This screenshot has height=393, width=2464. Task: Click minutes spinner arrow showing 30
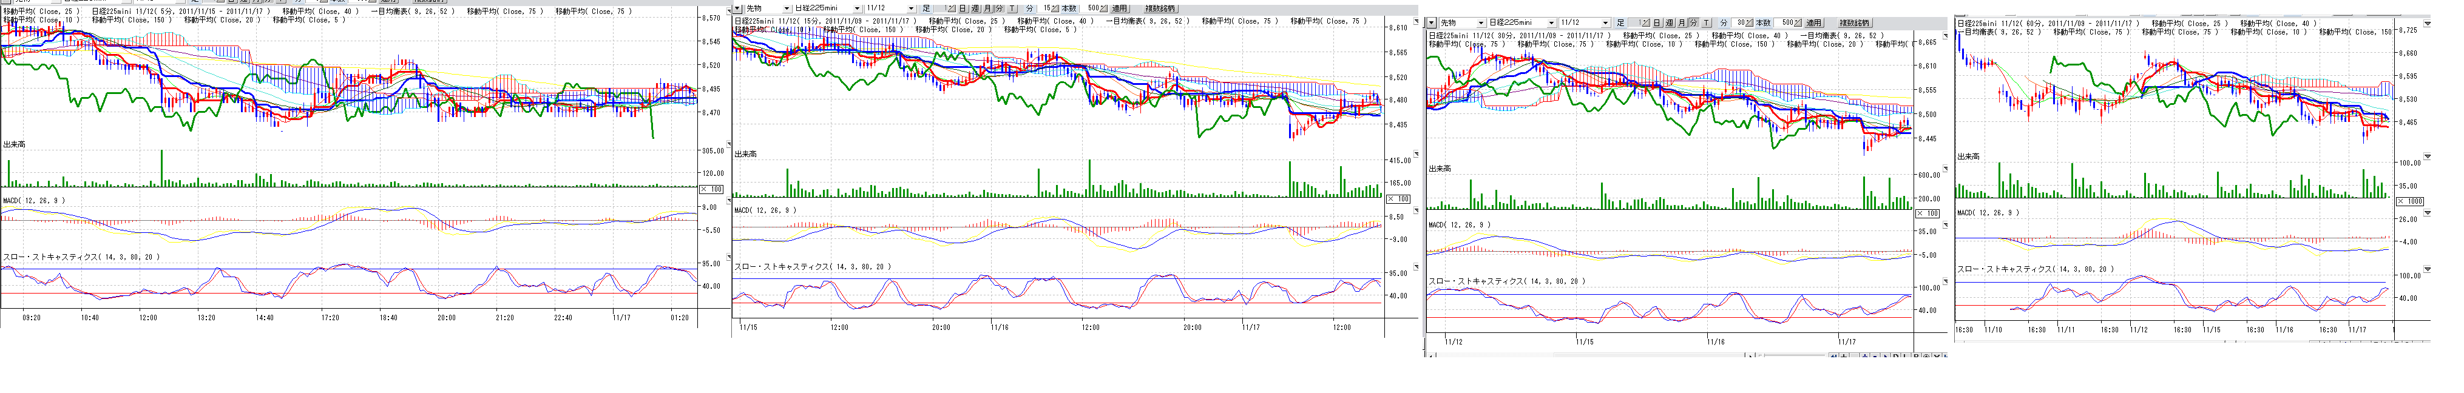coord(1748,22)
